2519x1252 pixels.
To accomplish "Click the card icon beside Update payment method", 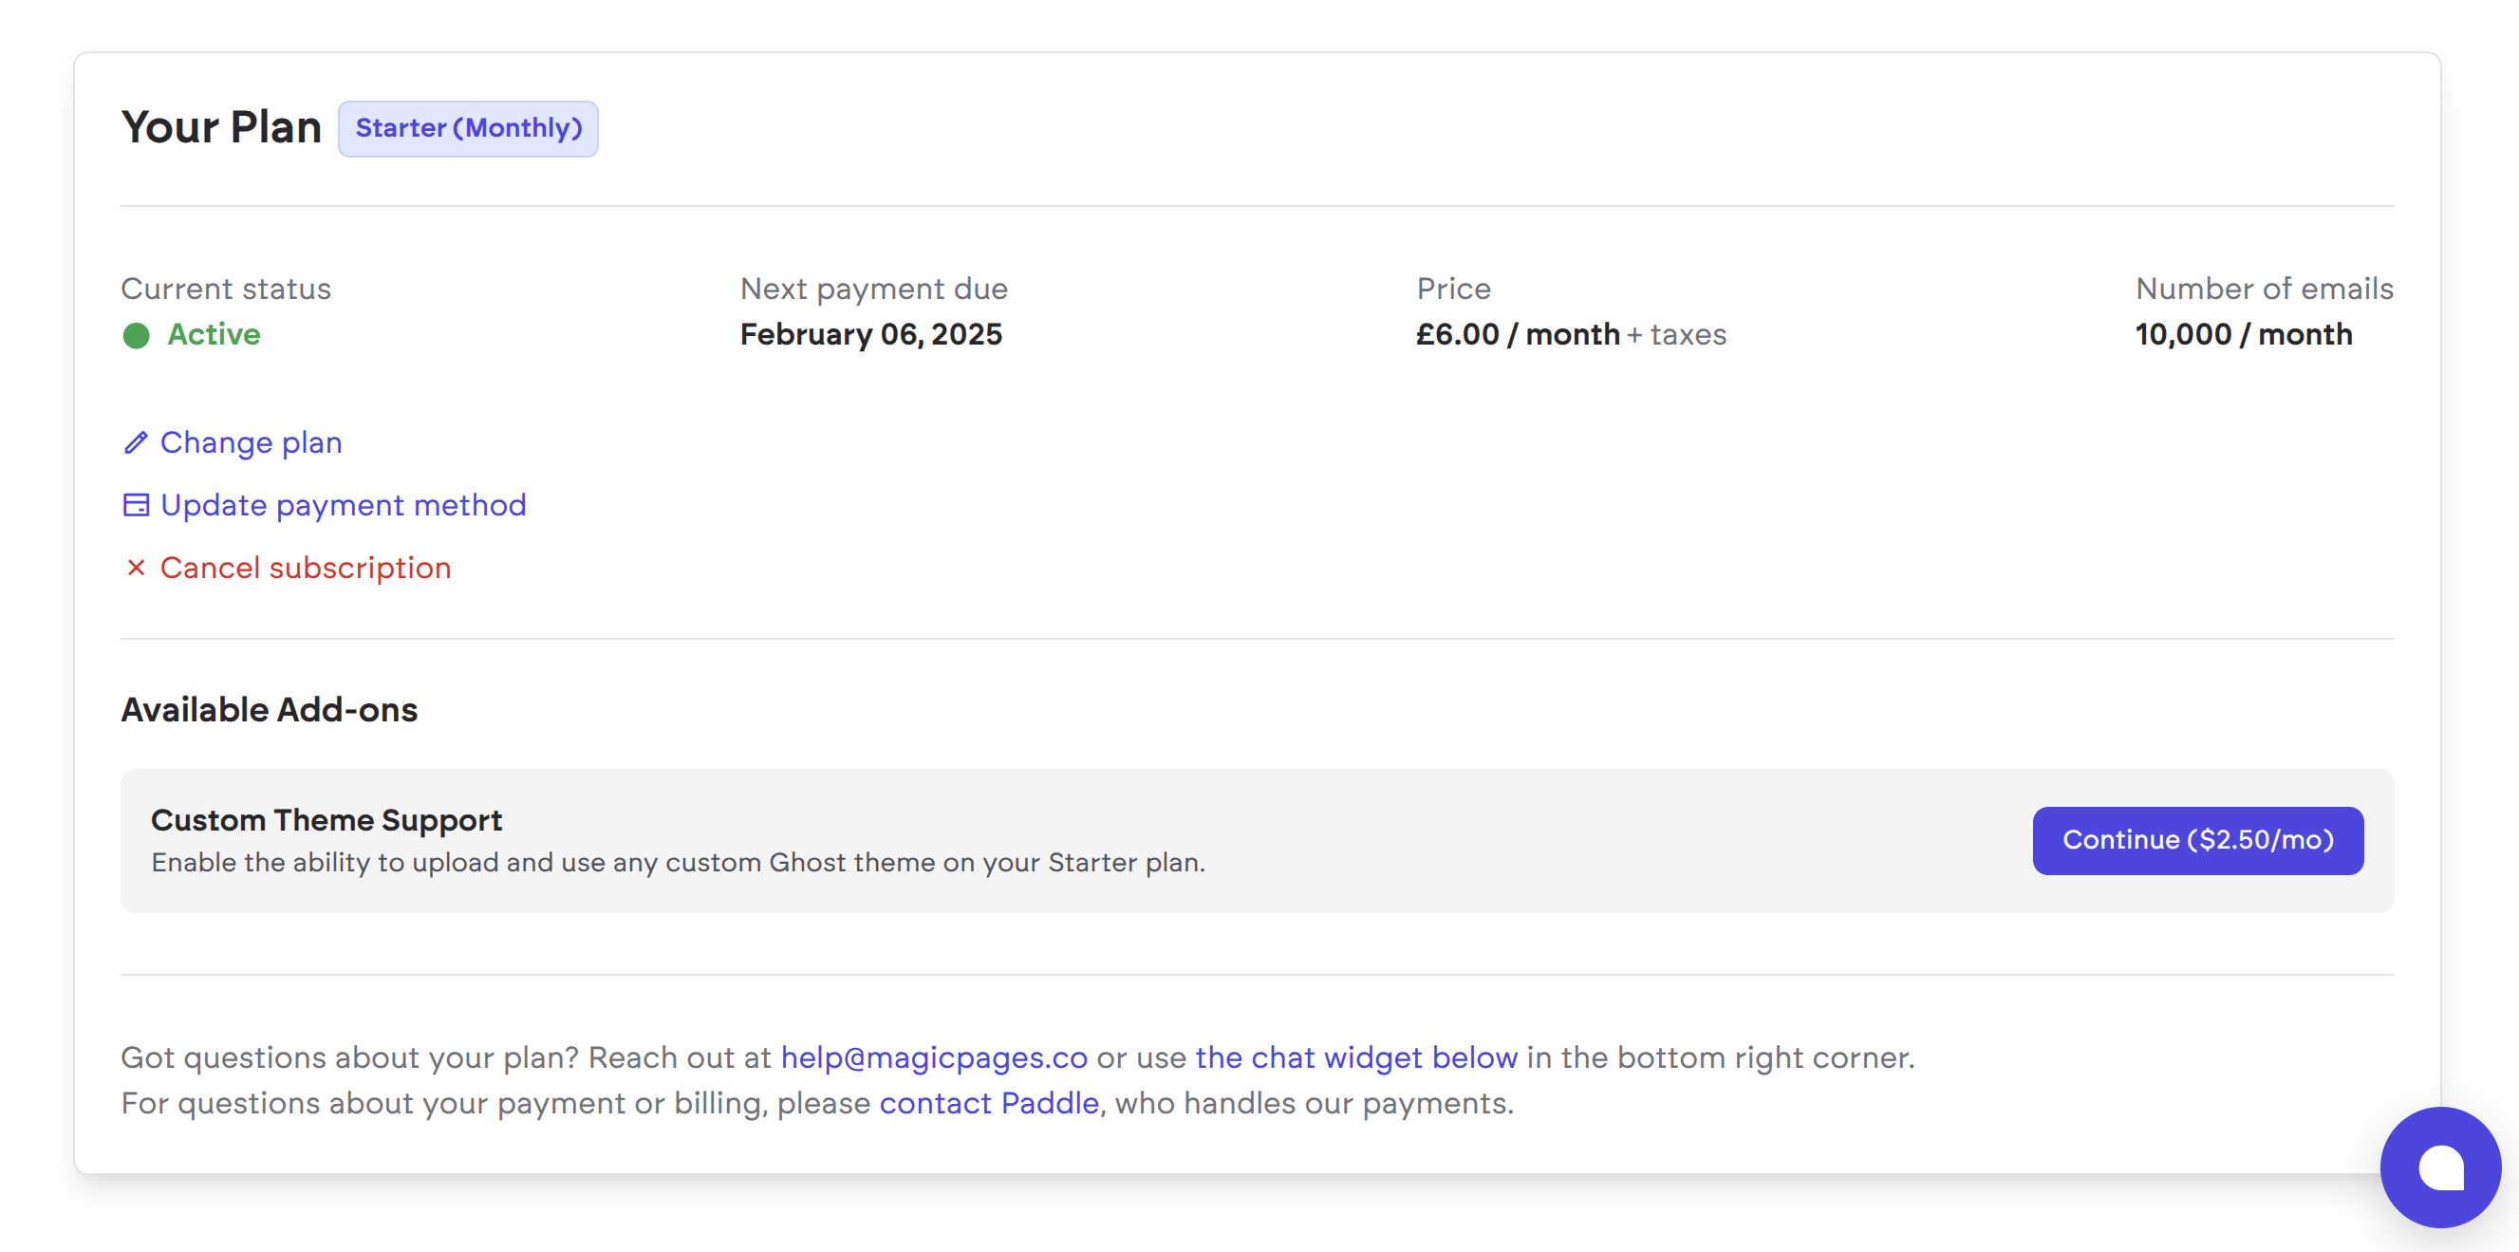I will pos(136,506).
